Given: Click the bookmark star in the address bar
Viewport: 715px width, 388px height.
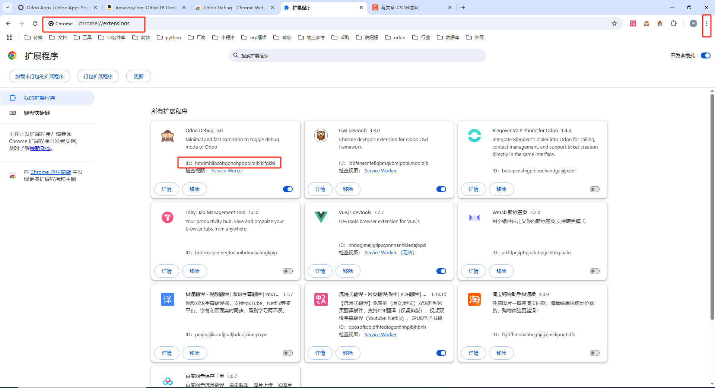Looking at the screenshot, I should [x=614, y=23].
